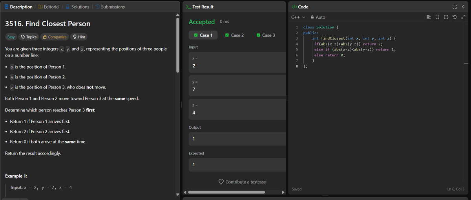Click the Saved status label

click(x=297, y=189)
